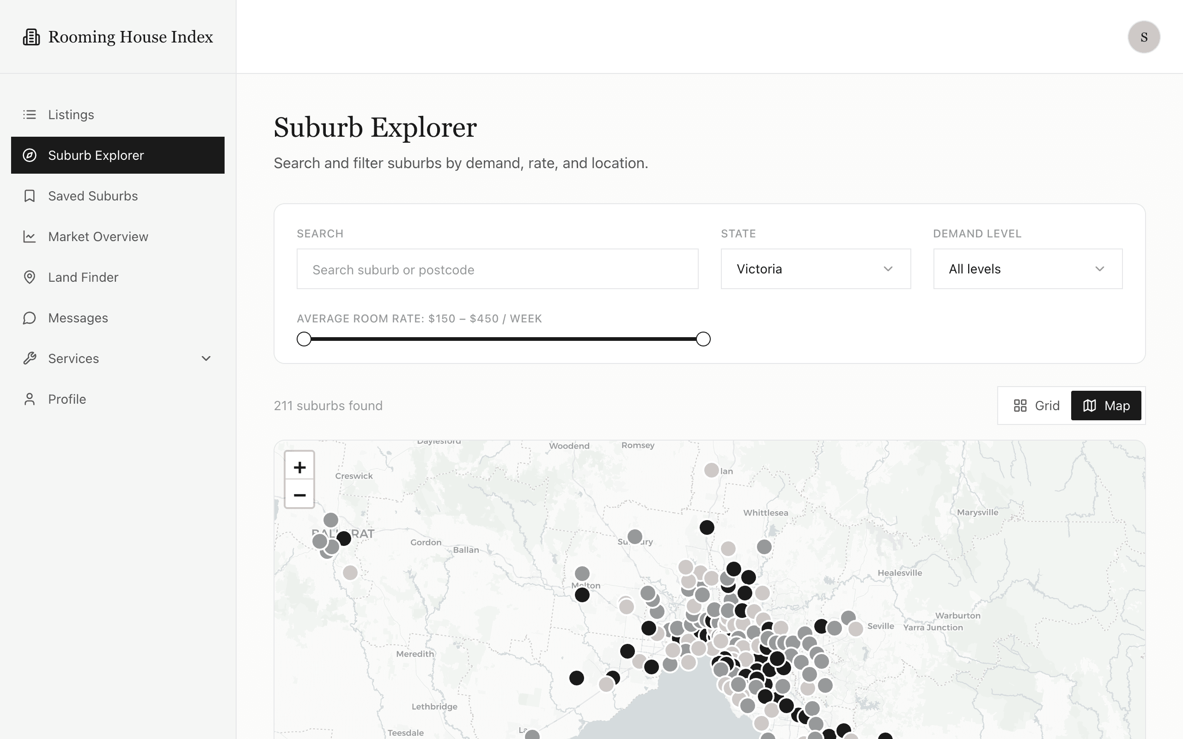
Task: Open user avatar menu labeled S
Action: click(1144, 36)
